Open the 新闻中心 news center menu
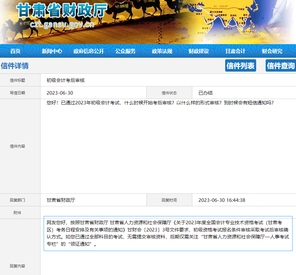This screenshot has width=296, height=275. tap(52, 51)
